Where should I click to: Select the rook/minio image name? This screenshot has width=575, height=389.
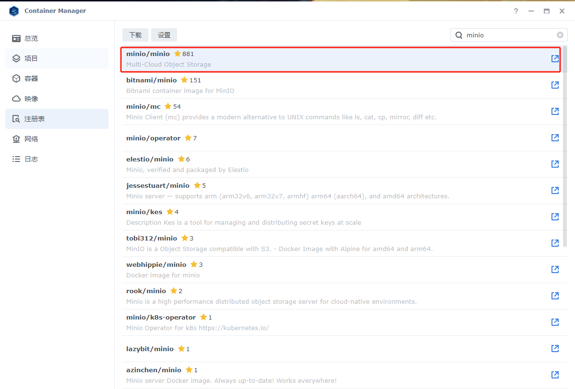[146, 291]
